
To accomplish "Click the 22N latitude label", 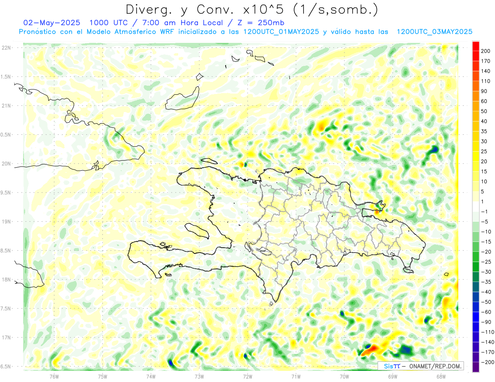I will 6,48.
